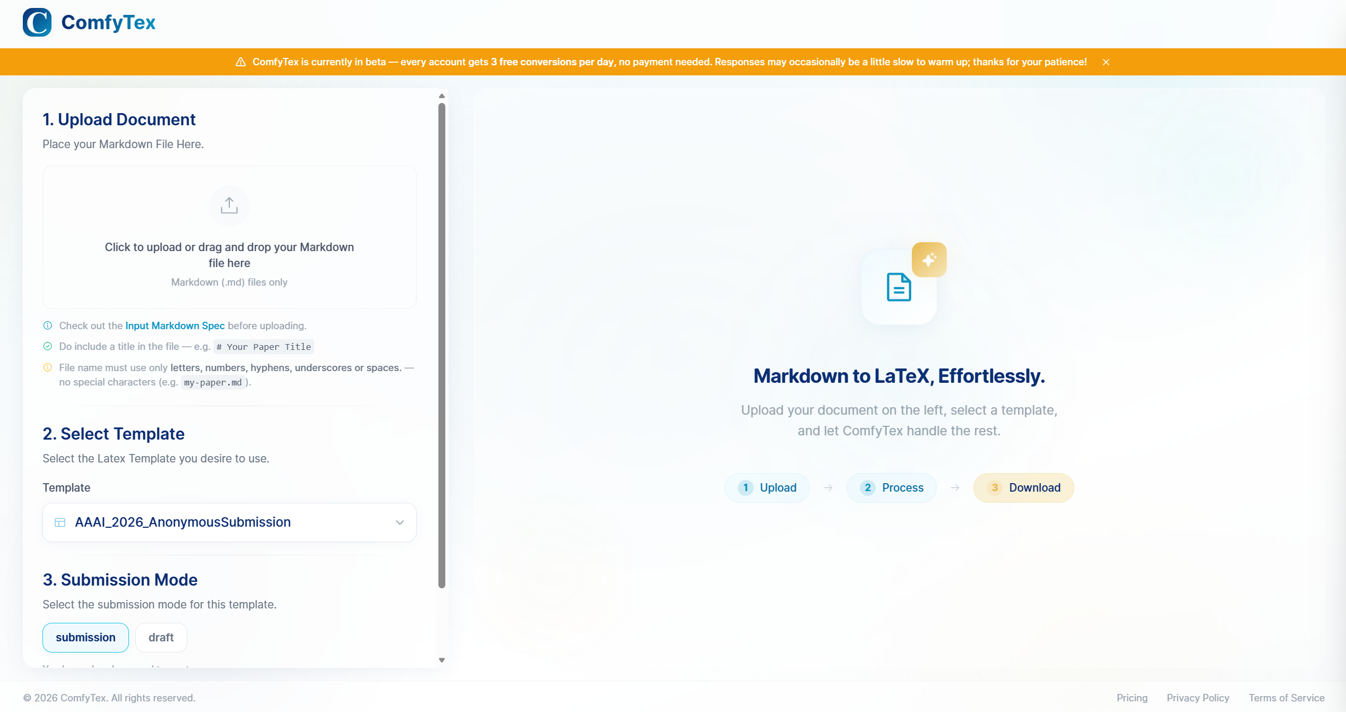Open the Pricing footer link
The width and height of the screenshot is (1346, 712).
1132,698
